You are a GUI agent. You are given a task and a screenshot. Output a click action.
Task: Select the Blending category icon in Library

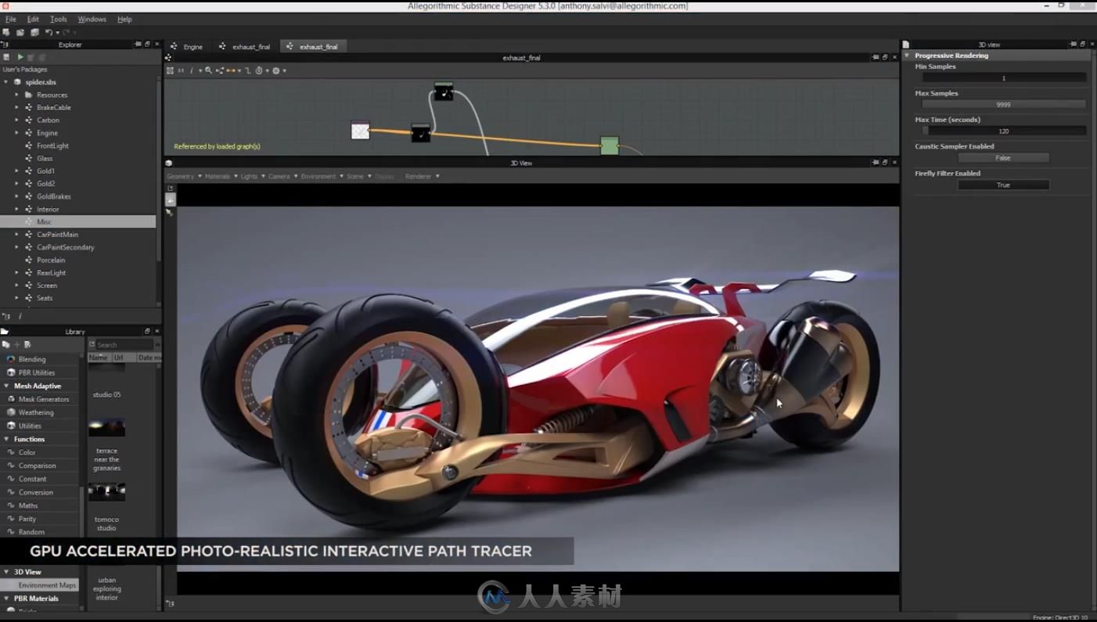click(11, 359)
